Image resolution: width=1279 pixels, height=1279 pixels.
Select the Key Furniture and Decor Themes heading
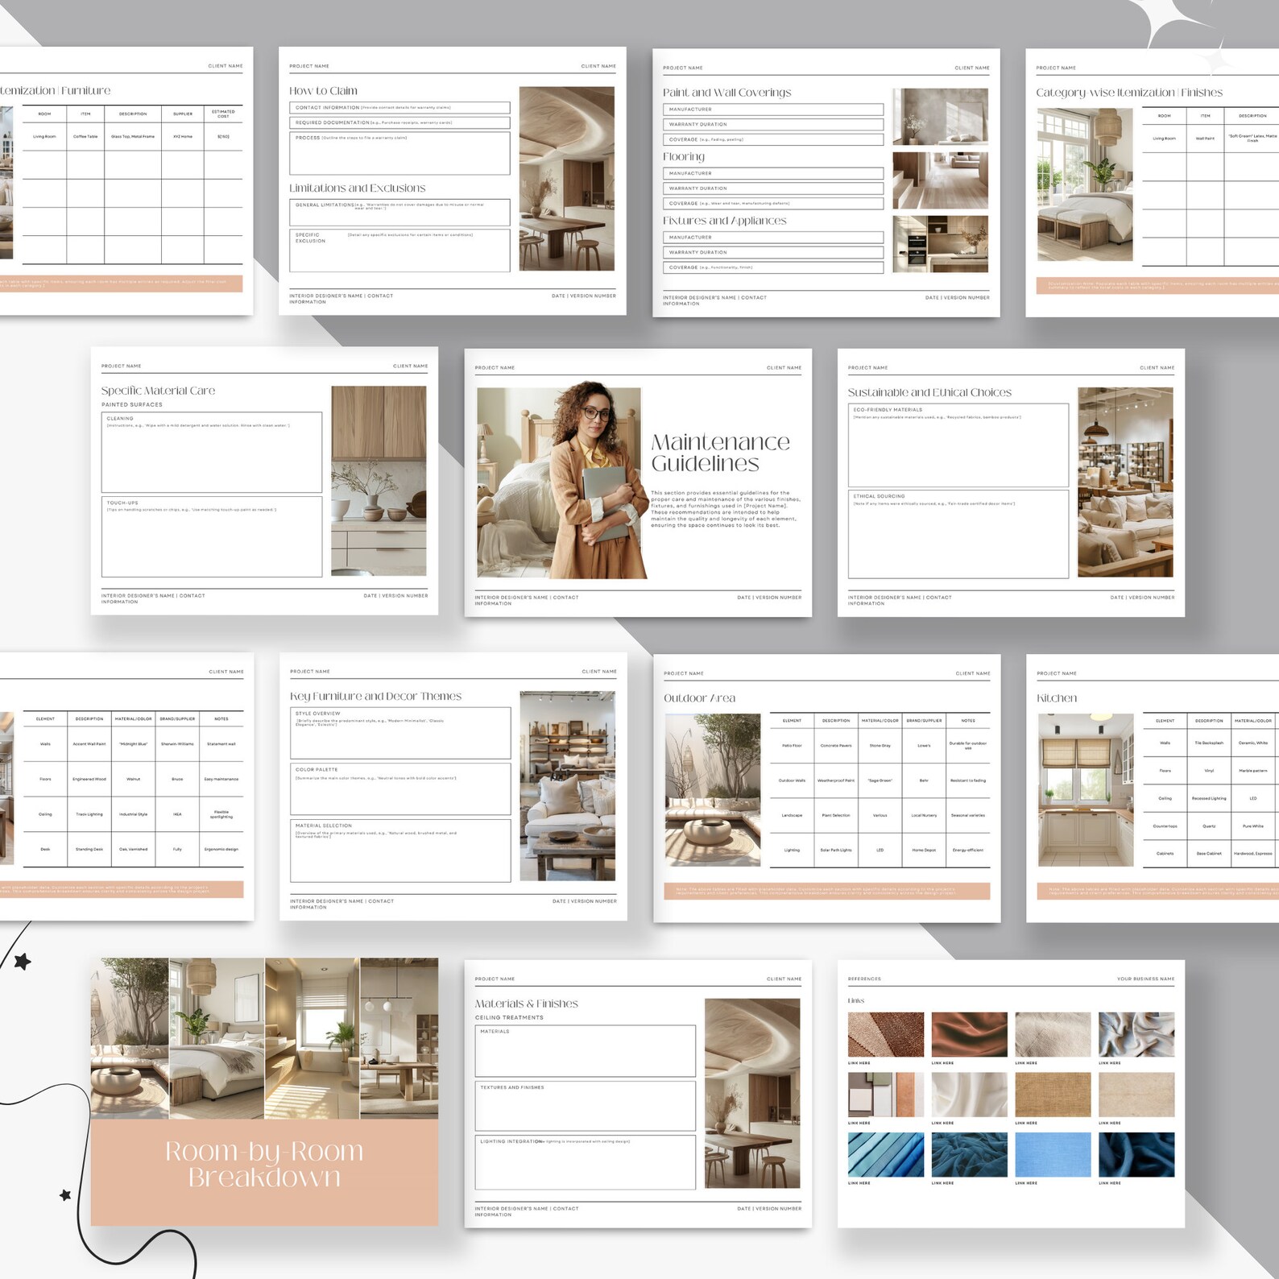point(376,696)
